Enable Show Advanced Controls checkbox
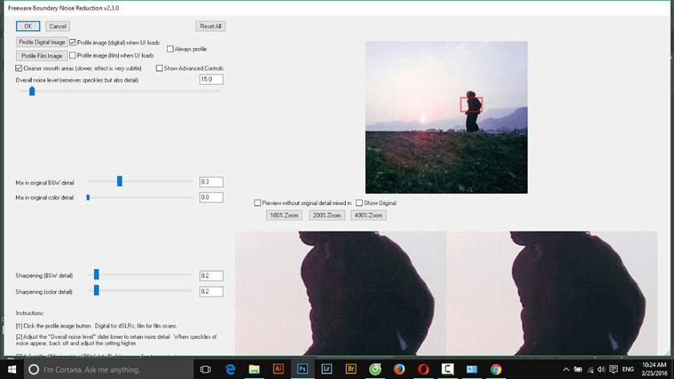Image resolution: width=674 pixels, height=379 pixels. [x=159, y=68]
